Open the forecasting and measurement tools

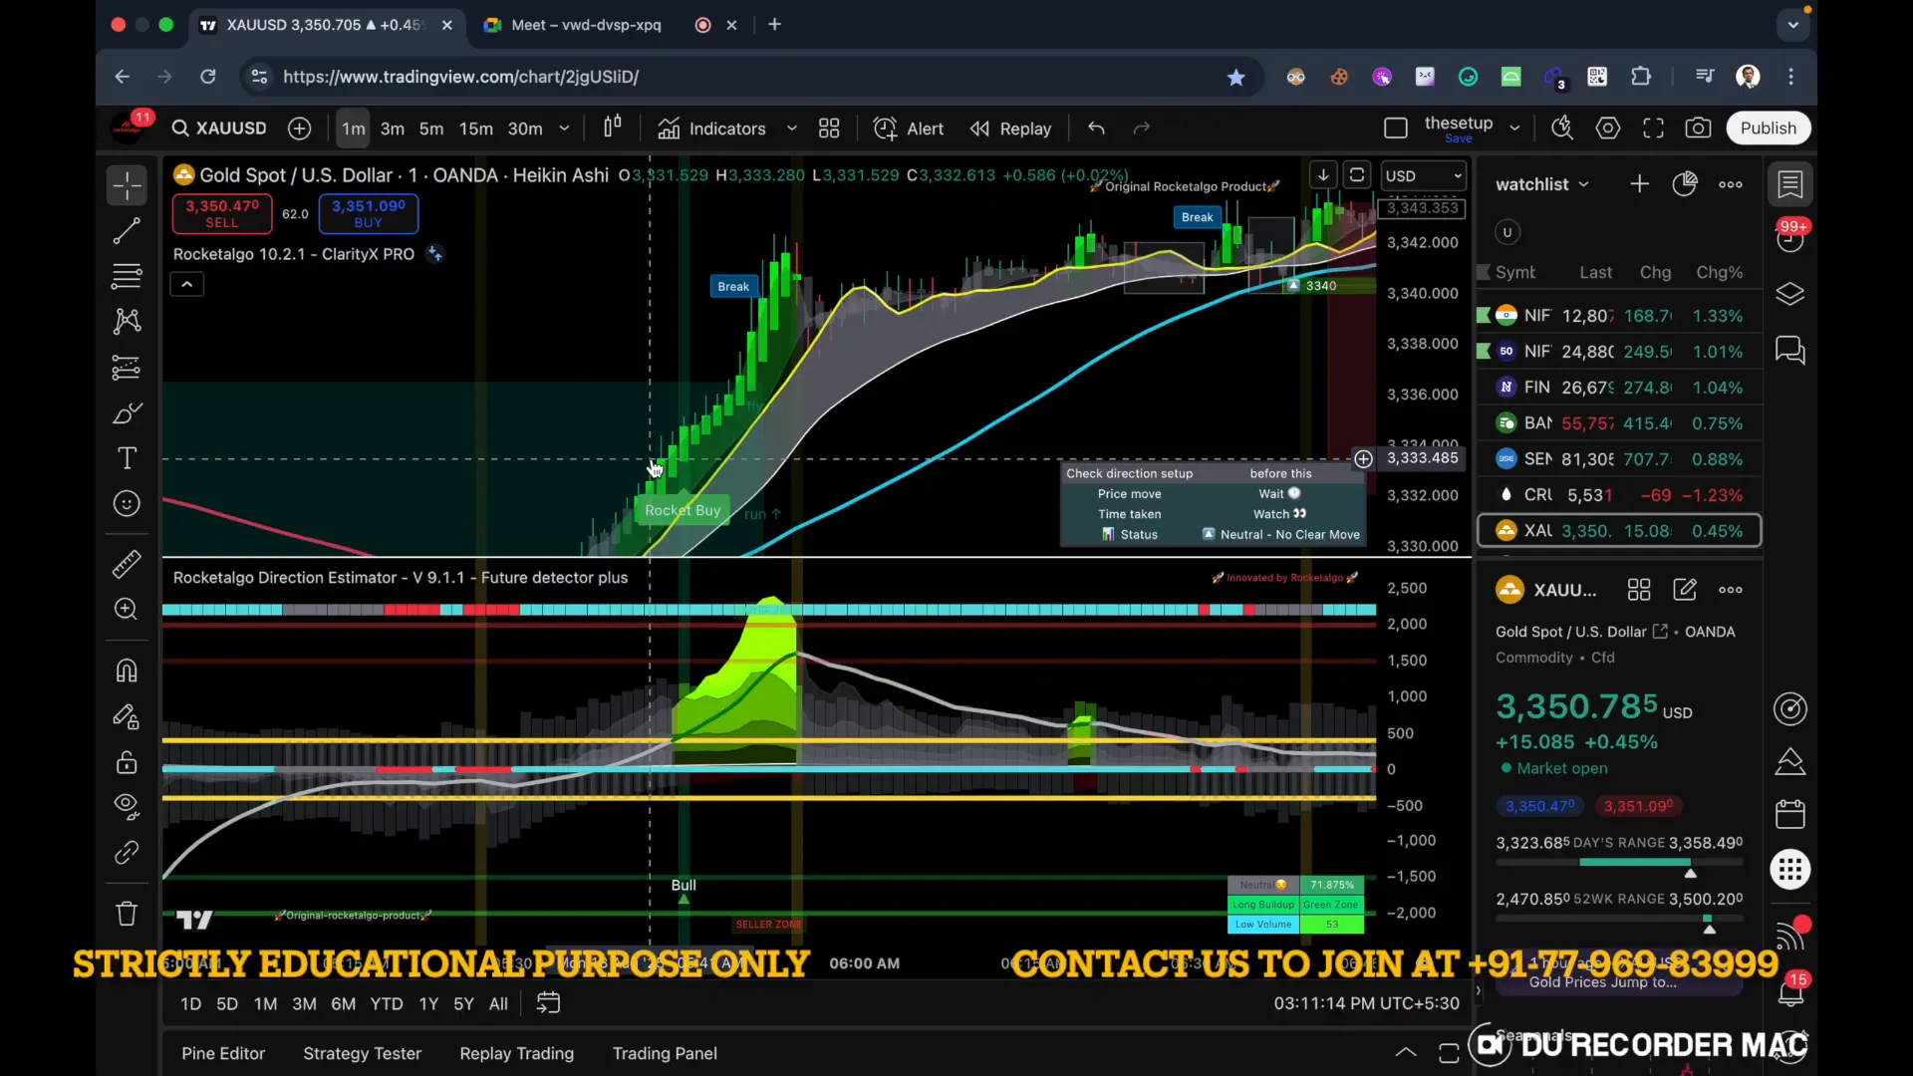(x=127, y=368)
